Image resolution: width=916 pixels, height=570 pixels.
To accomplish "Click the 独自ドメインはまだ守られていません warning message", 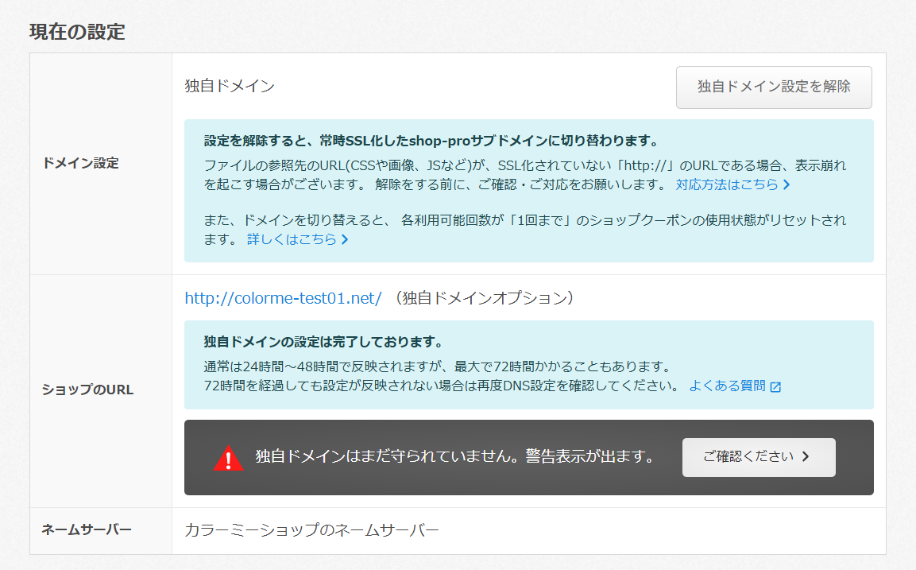I will (x=454, y=457).
